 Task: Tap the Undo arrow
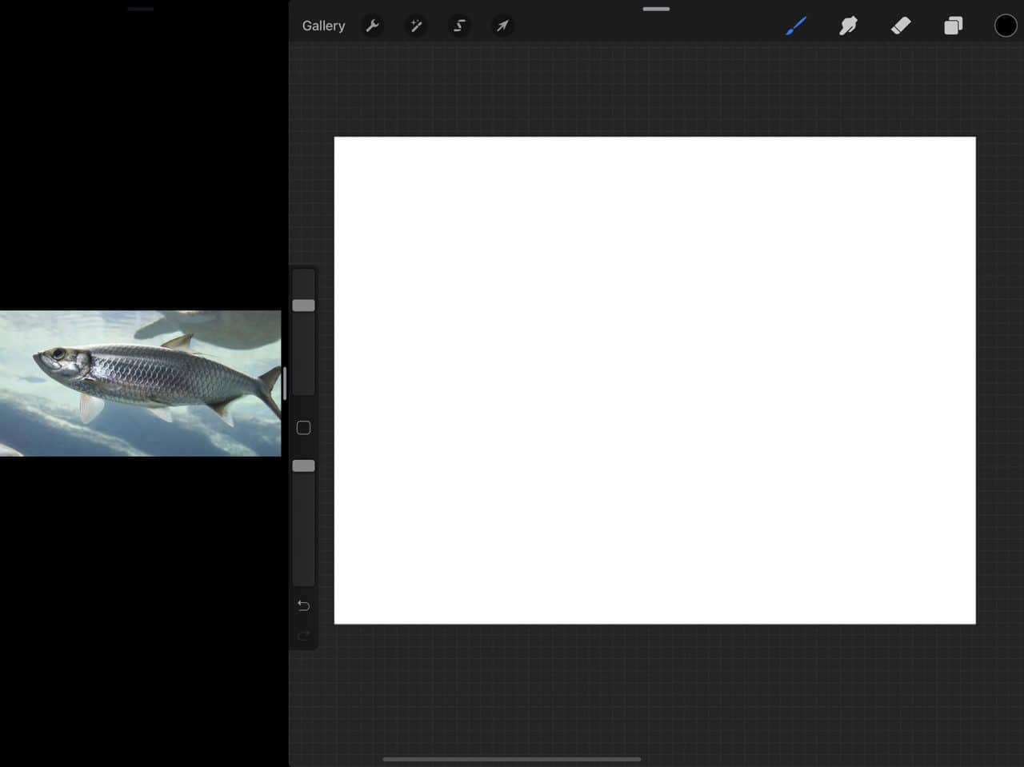pos(303,605)
